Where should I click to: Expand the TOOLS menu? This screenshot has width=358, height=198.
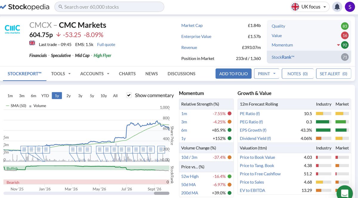tap(61, 74)
